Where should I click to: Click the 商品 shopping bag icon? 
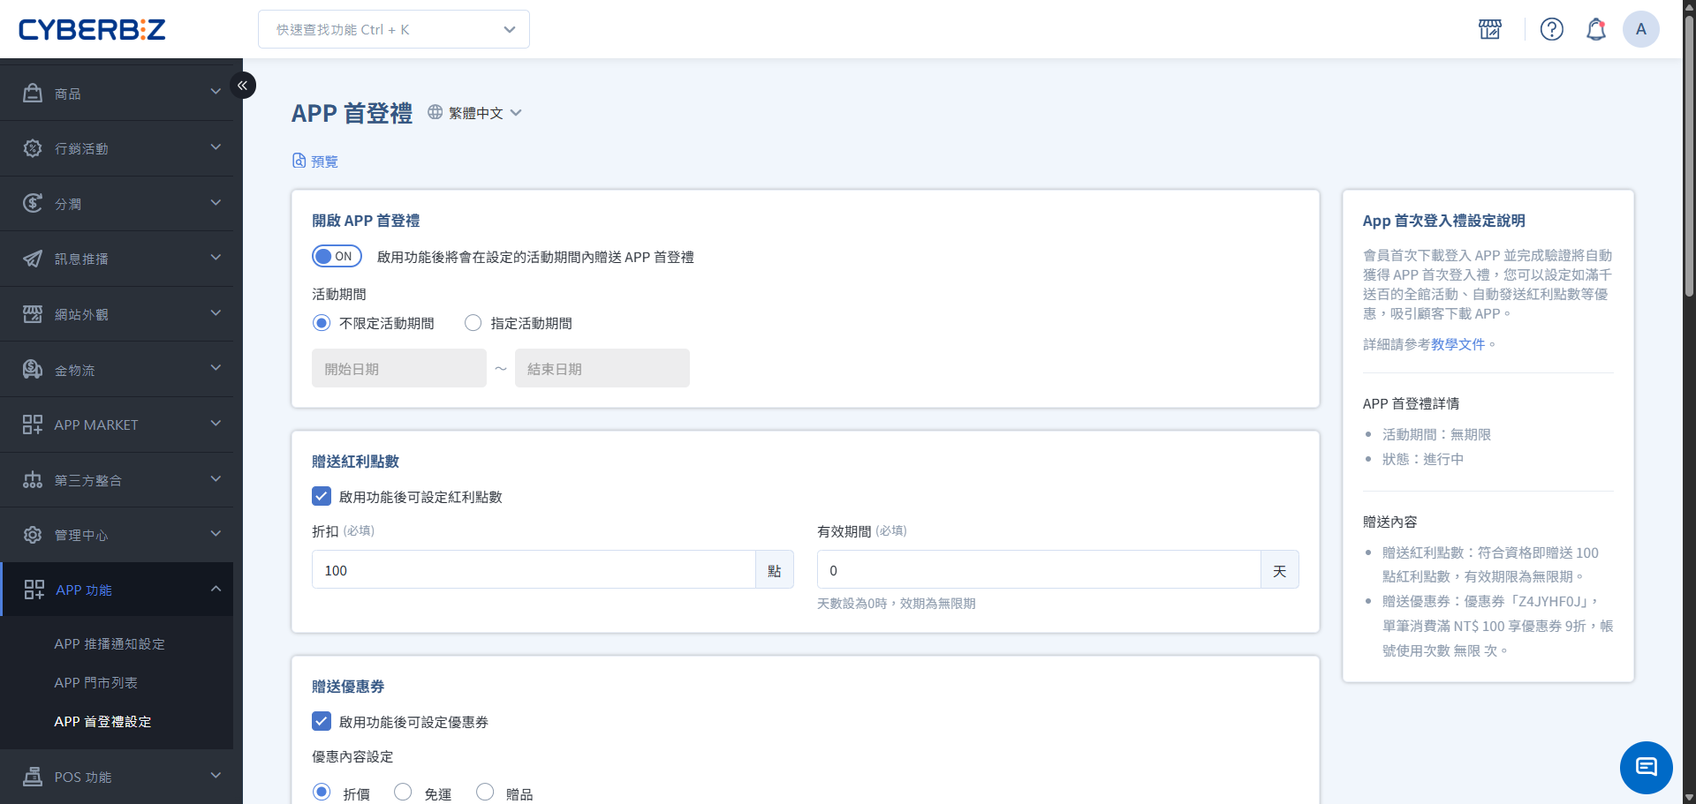(33, 93)
